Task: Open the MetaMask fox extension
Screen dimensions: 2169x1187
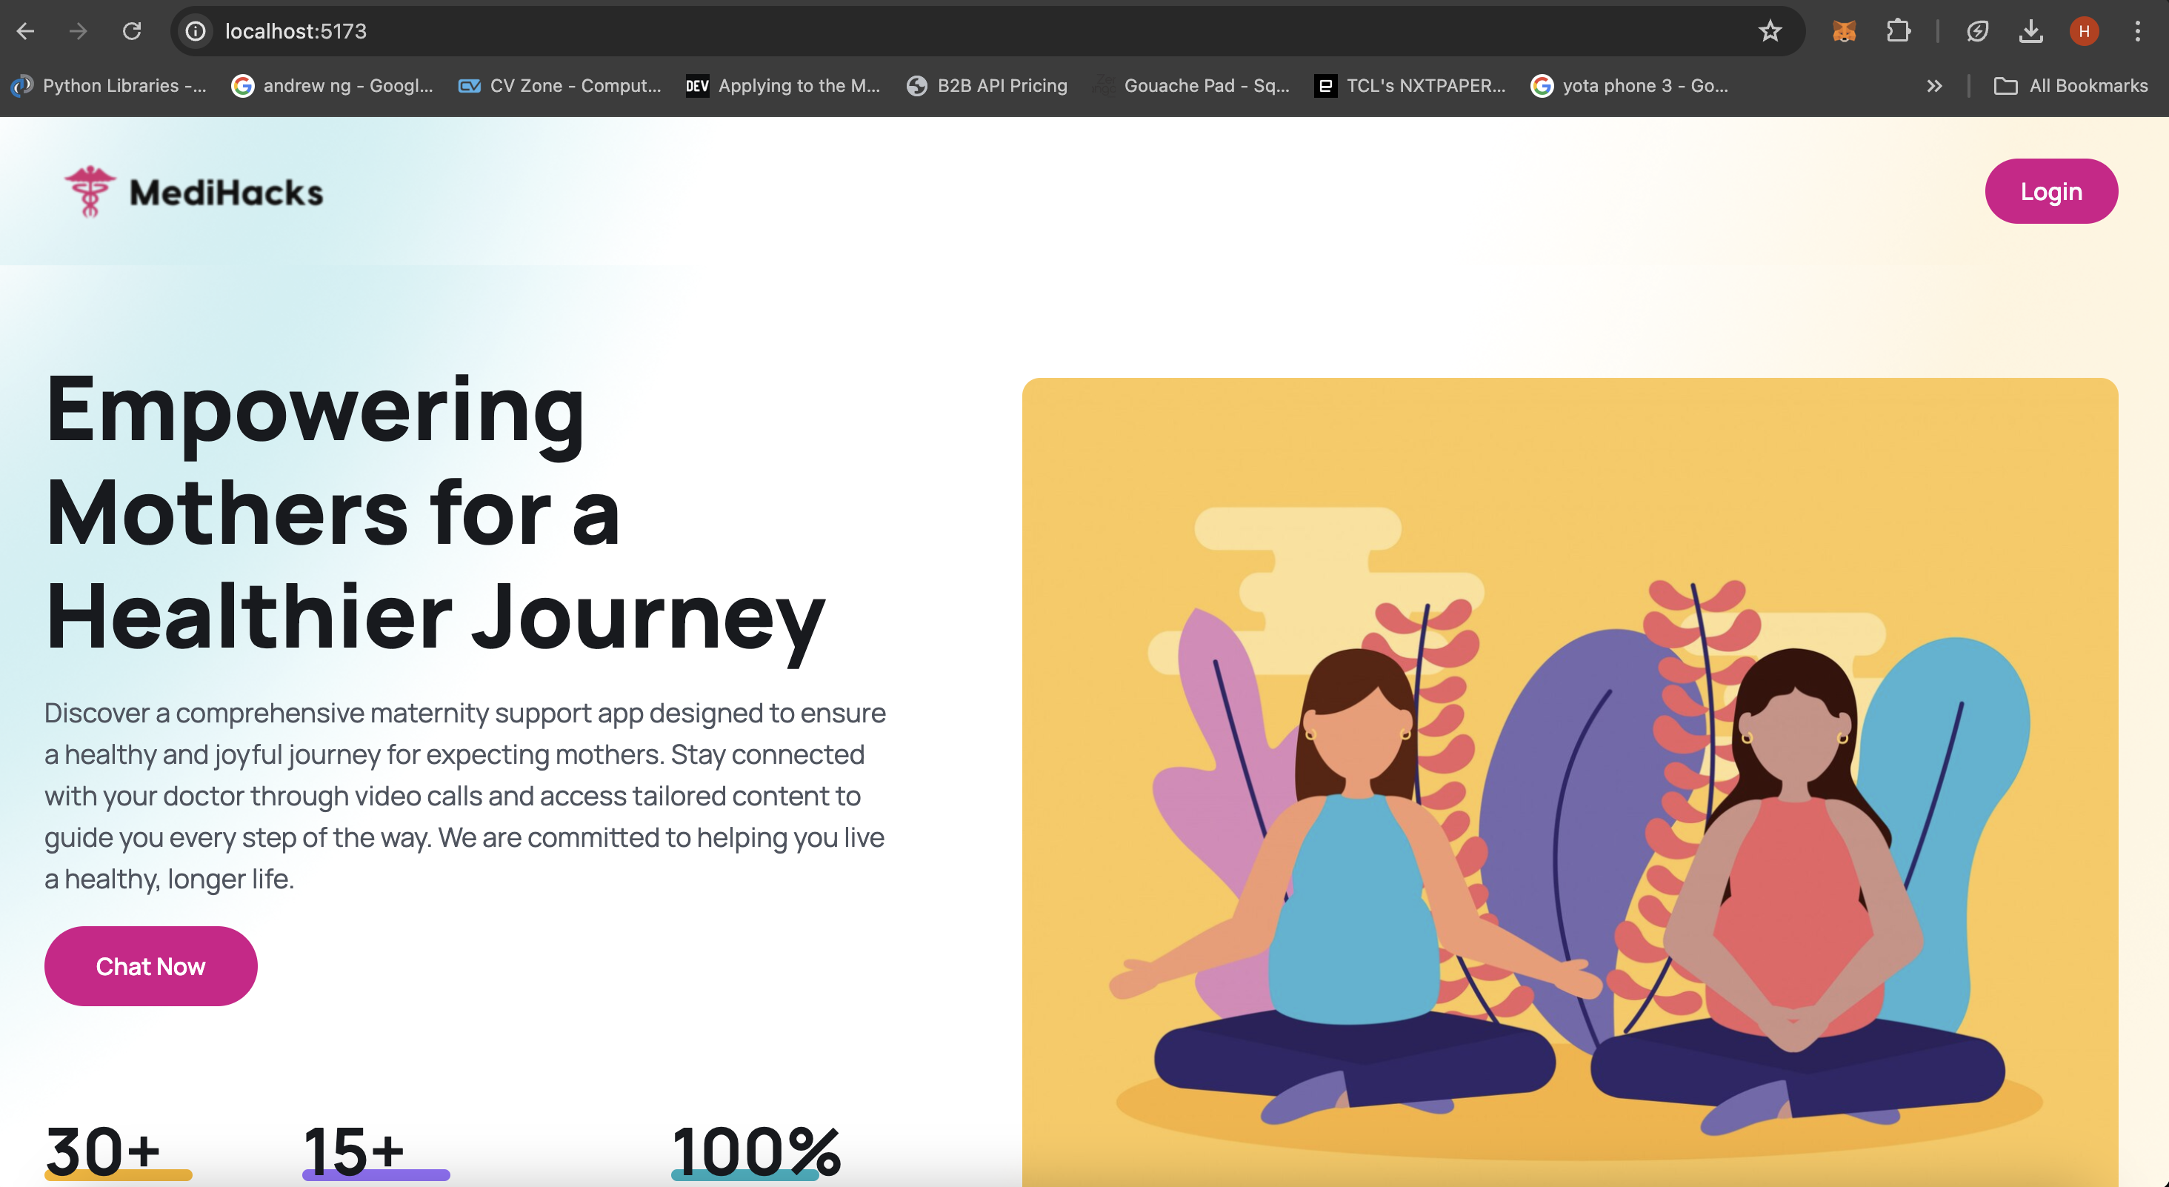Action: 1844,31
